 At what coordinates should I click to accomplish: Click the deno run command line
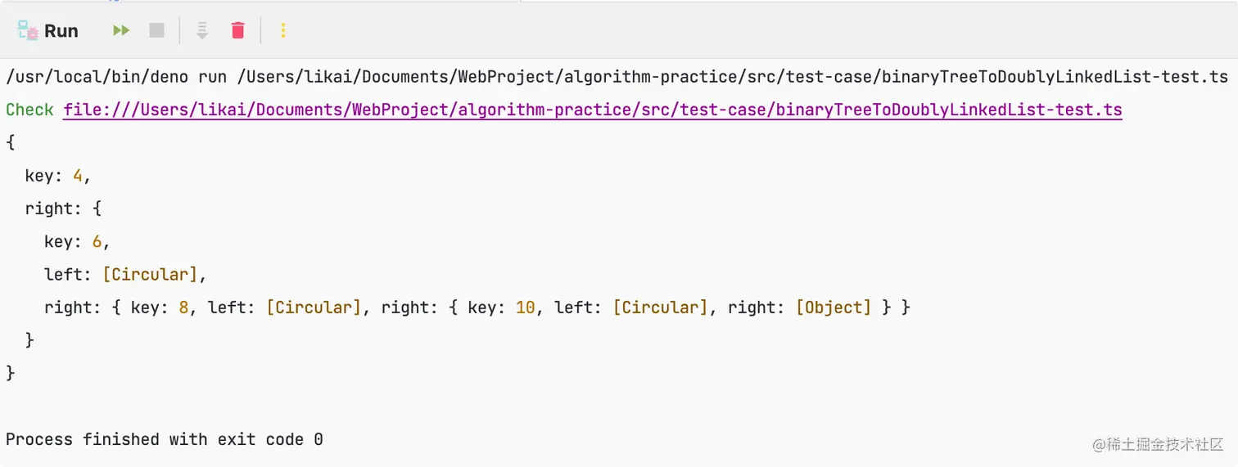click(617, 77)
